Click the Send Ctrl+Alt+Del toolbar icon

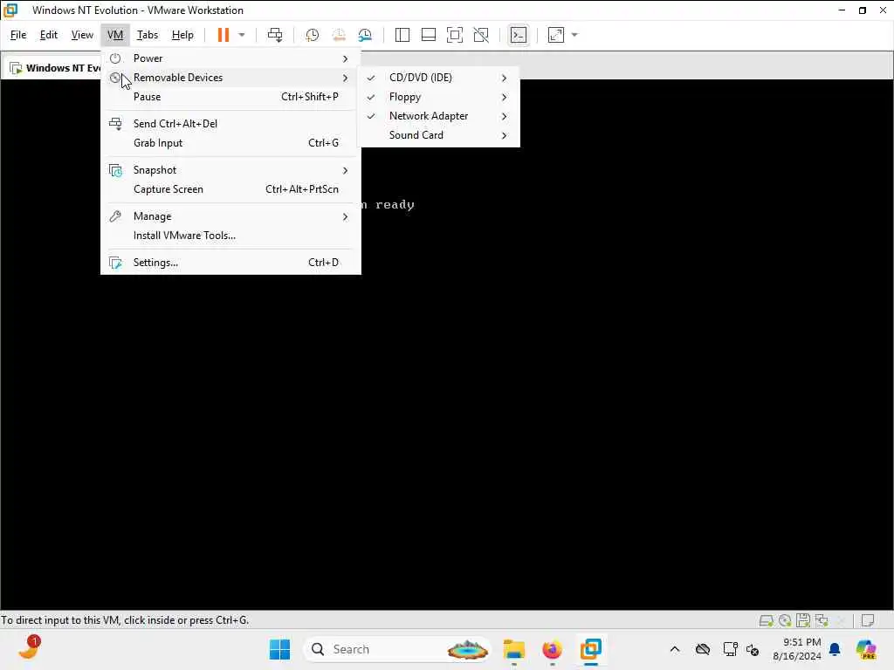[275, 35]
